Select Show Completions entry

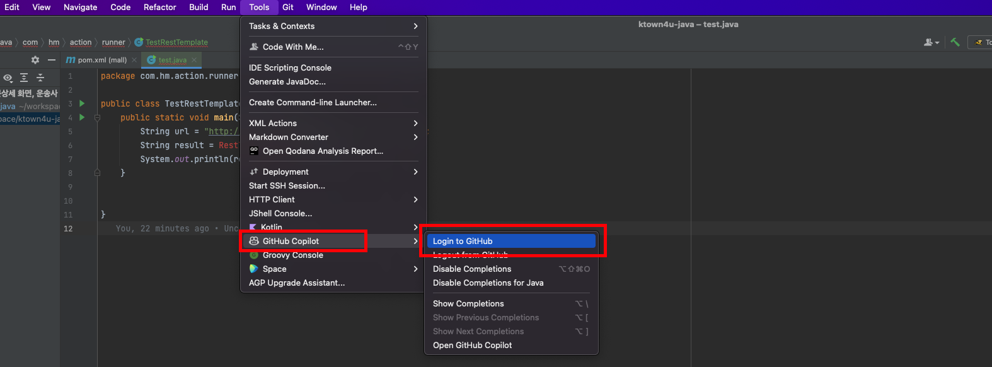coord(511,303)
